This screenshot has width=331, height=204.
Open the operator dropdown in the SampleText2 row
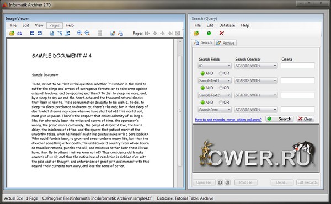[256, 95]
